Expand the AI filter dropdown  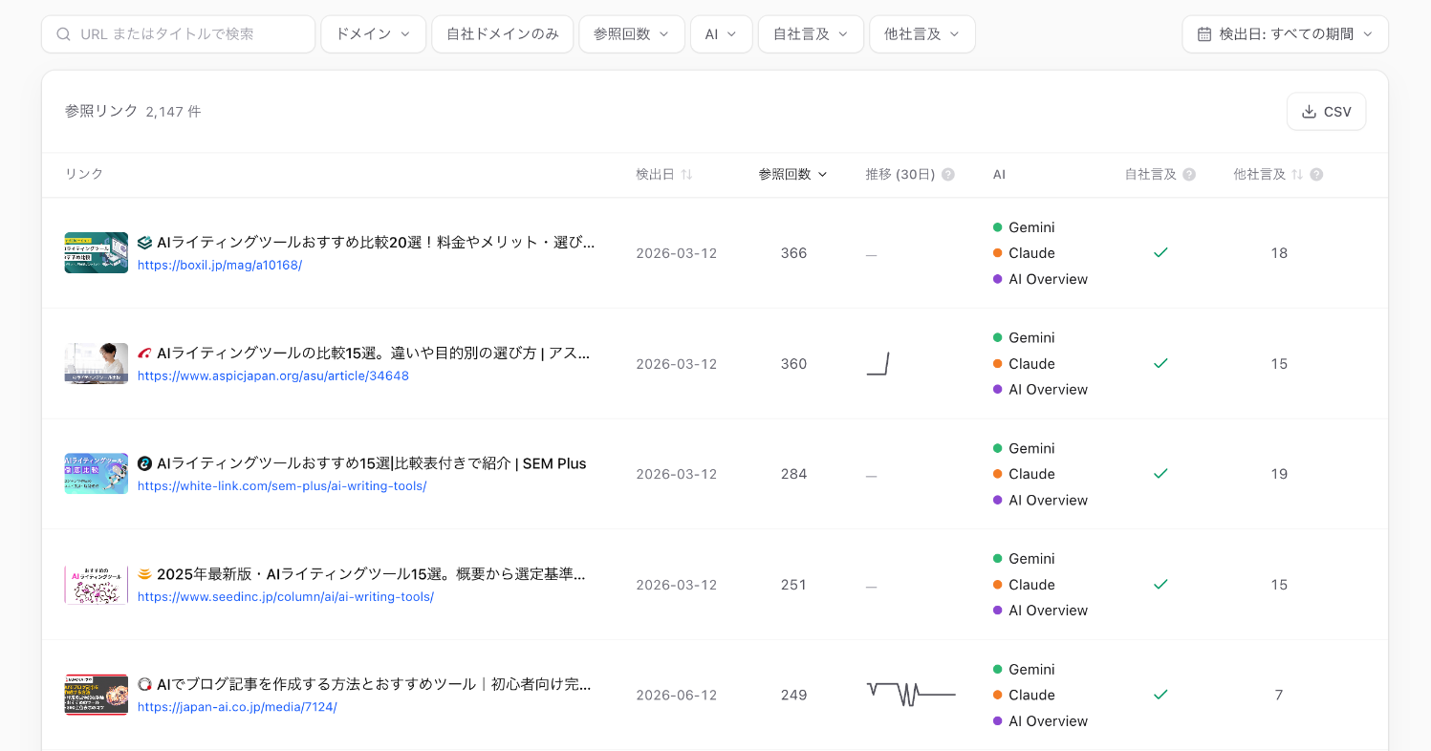point(722,34)
